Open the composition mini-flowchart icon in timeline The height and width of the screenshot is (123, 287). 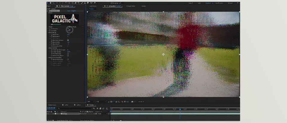coord(94,108)
